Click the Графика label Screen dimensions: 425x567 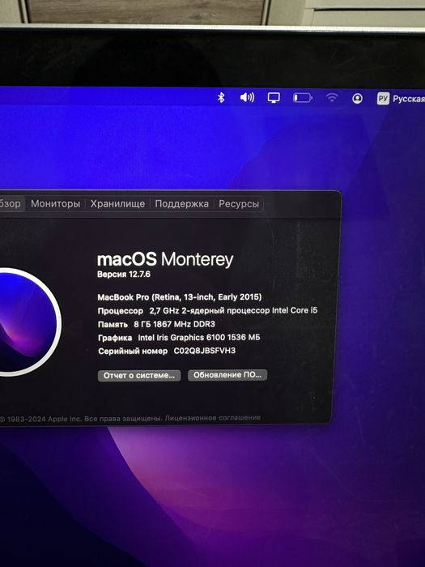(115, 338)
